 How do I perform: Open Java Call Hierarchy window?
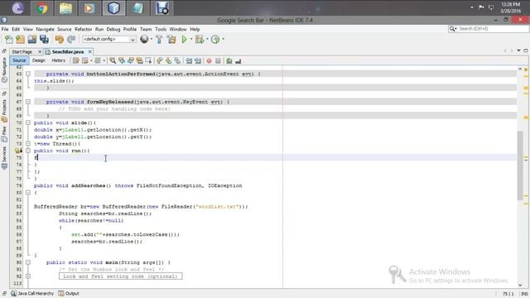point(32,294)
